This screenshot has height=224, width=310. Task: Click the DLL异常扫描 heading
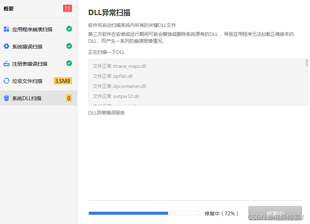pos(109,13)
